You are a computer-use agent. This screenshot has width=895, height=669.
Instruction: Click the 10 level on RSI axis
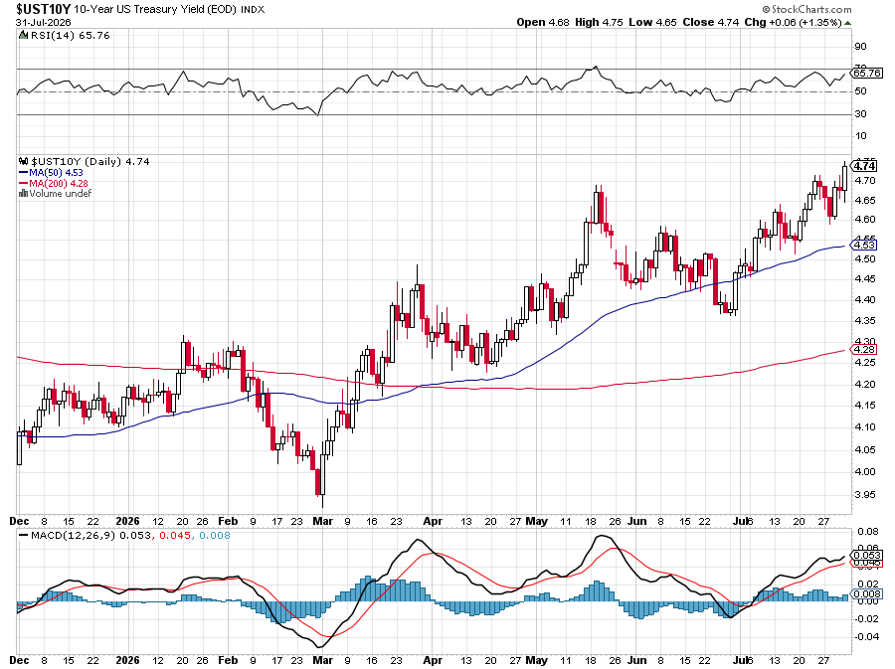(x=860, y=136)
